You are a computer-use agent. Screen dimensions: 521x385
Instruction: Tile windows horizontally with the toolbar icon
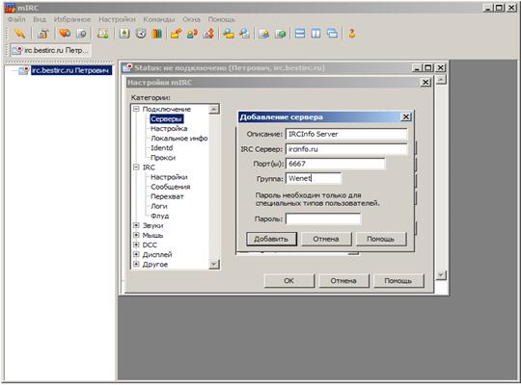pyautogui.click(x=300, y=34)
